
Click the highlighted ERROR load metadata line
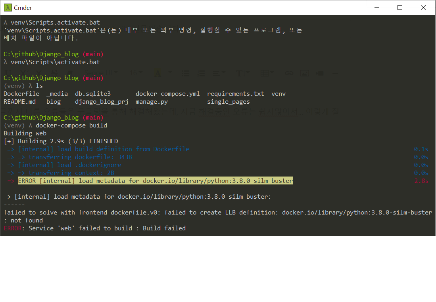(x=155, y=181)
